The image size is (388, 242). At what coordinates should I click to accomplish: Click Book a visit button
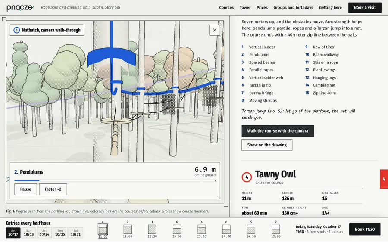pyautogui.click(x=365, y=8)
